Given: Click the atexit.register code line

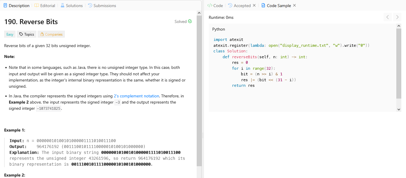Looking at the screenshot, I should pyautogui.click(x=292, y=45).
